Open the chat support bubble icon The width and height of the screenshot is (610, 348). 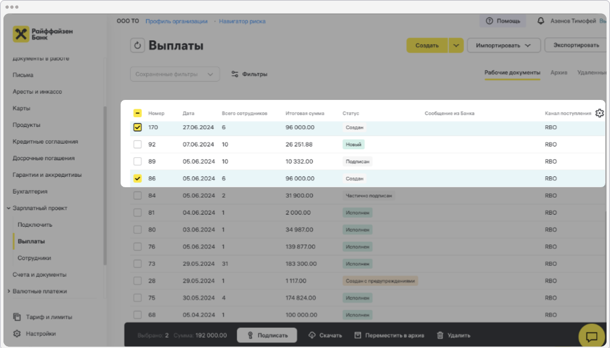(x=592, y=334)
